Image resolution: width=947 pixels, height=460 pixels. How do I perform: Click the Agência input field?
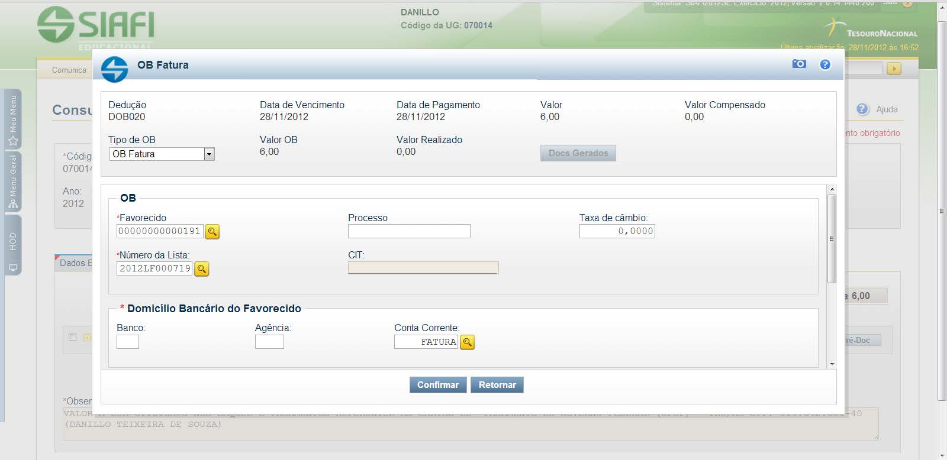(x=269, y=342)
